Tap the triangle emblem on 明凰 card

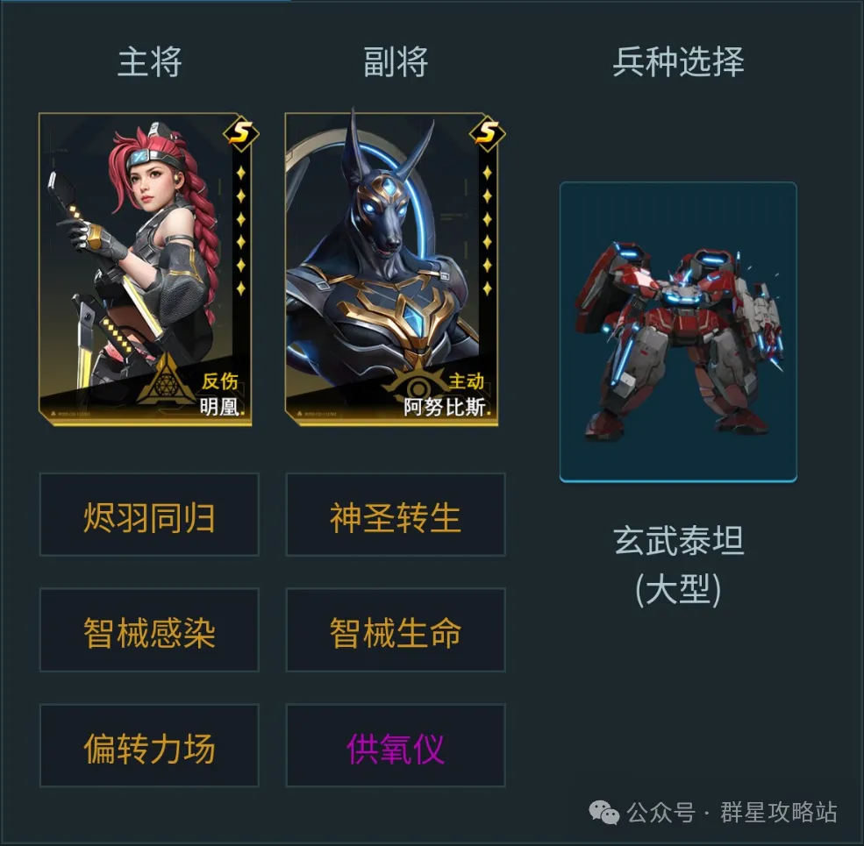coord(166,380)
